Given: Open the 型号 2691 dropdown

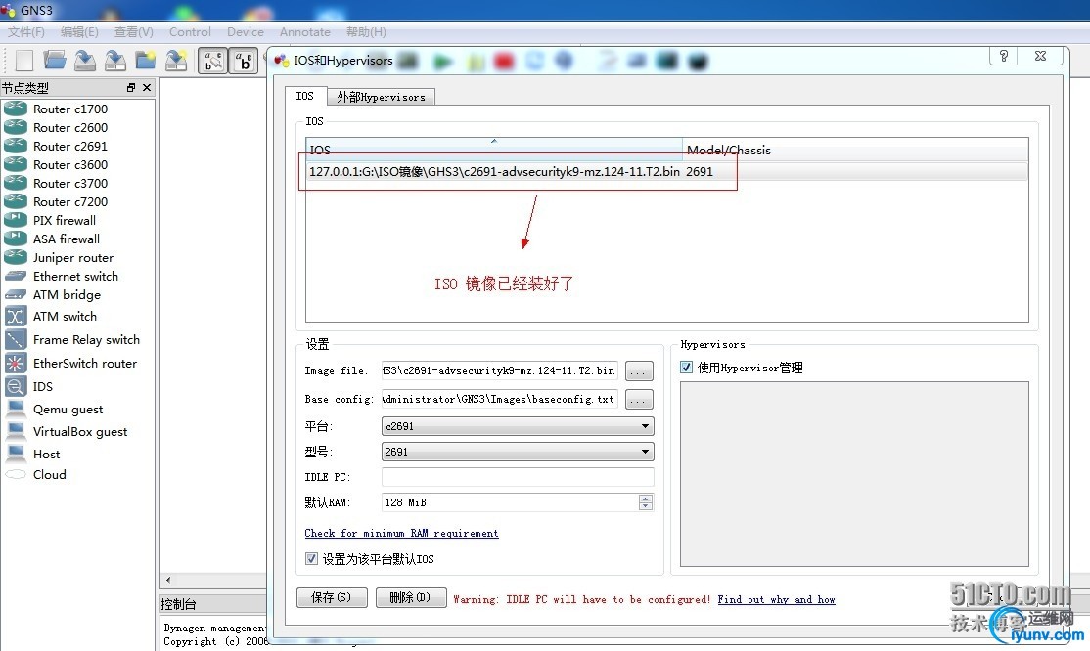Looking at the screenshot, I should click(x=518, y=452).
